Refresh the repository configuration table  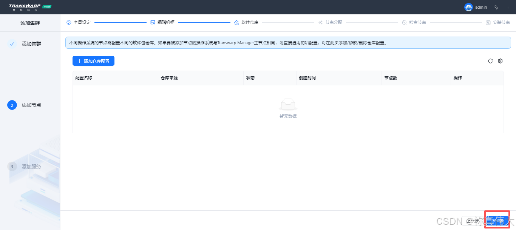point(490,61)
